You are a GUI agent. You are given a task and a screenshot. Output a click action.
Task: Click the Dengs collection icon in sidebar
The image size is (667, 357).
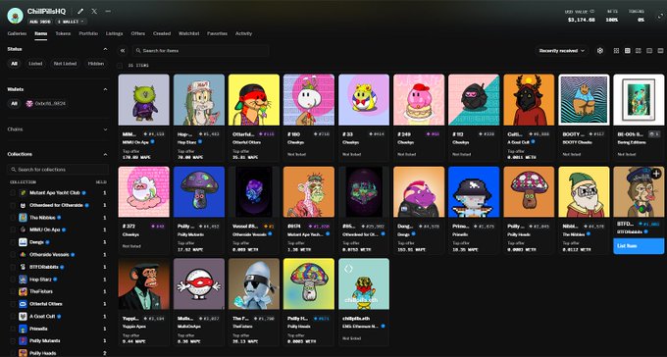pos(23,242)
